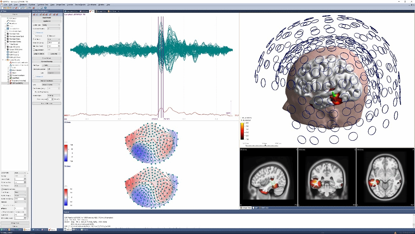The height and width of the screenshot is (234, 415).
Task: Click the Source Locations grid icon
Action: coord(10,75)
